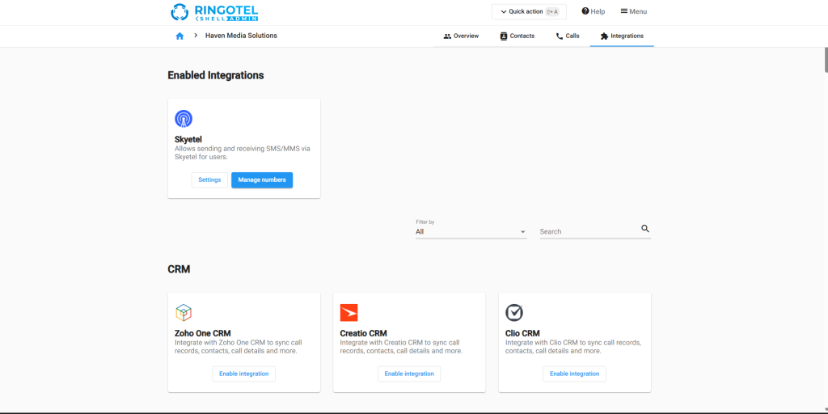Switch to the Overview tab
Screen dimensions: 828x414
[461, 36]
